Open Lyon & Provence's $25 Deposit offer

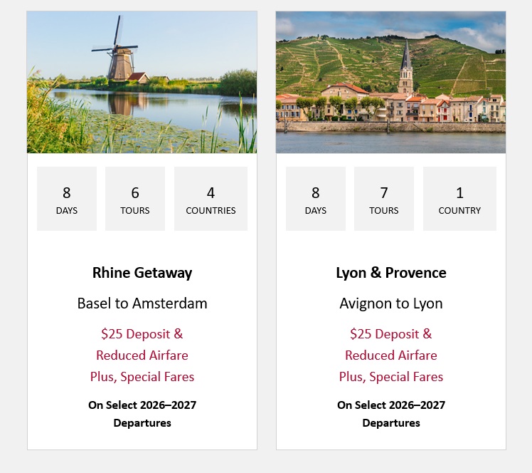pyautogui.click(x=391, y=334)
